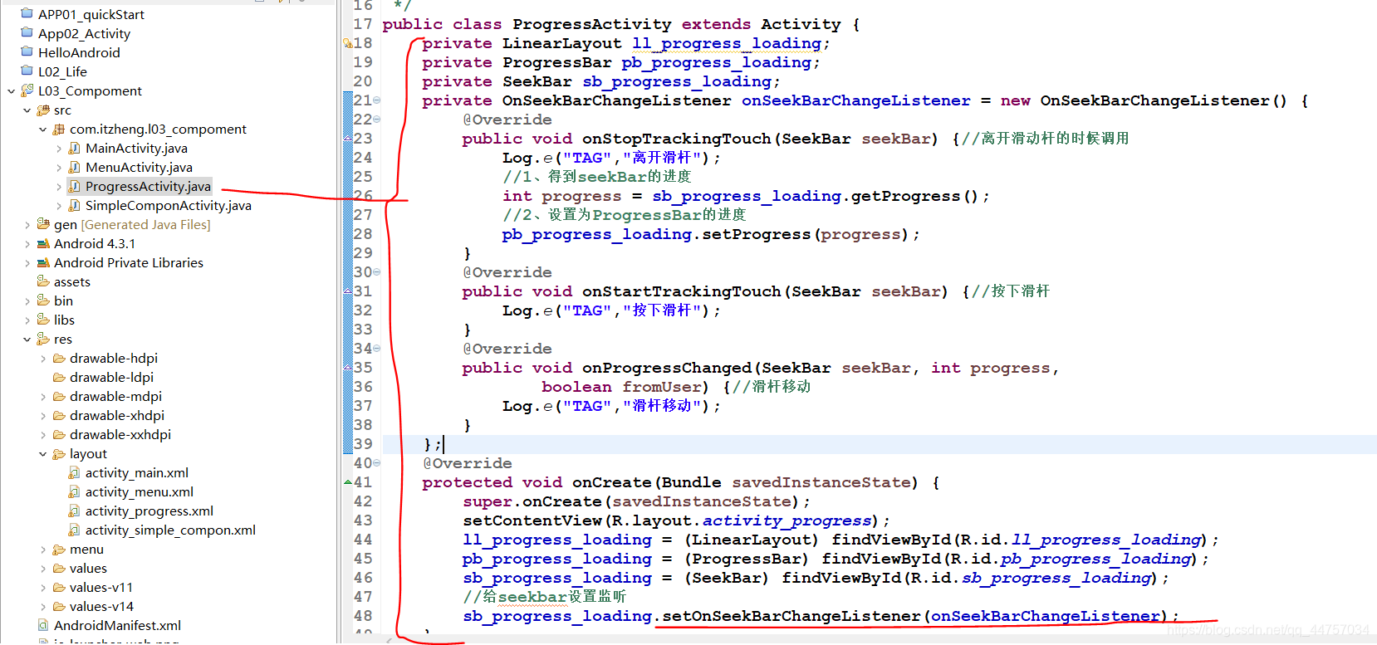Collapse the onProgressChanged fold at line 34
Image resolution: width=1377 pixels, height=645 pixels.
point(376,349)
